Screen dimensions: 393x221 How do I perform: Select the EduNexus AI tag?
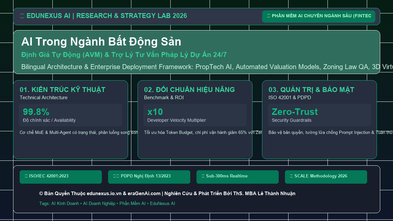tap(162, 203)
